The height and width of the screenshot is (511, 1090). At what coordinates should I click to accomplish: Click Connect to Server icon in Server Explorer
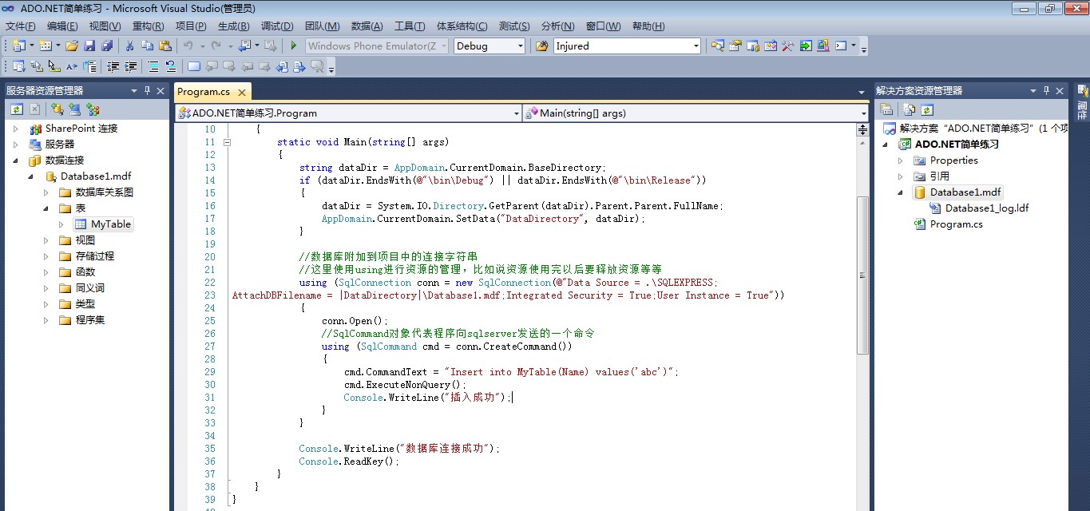(x=75, y=109)
